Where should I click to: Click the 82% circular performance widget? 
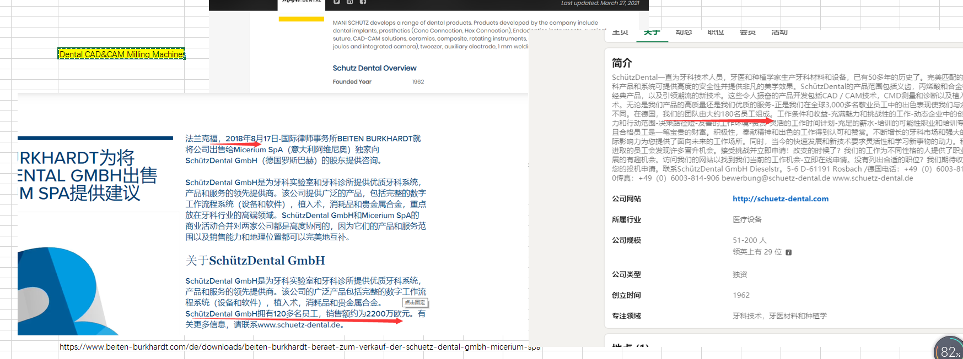[949, 350]
